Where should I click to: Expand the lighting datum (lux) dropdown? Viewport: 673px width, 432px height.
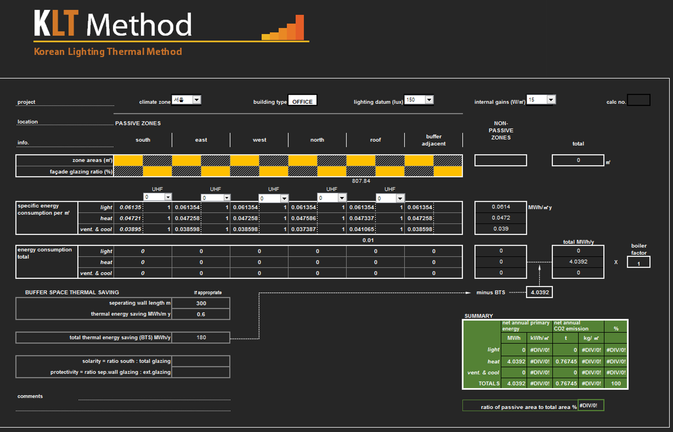[429, 100]
